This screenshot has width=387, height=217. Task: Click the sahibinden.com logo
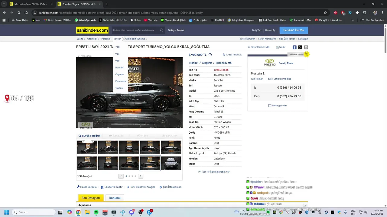[92, 30]
